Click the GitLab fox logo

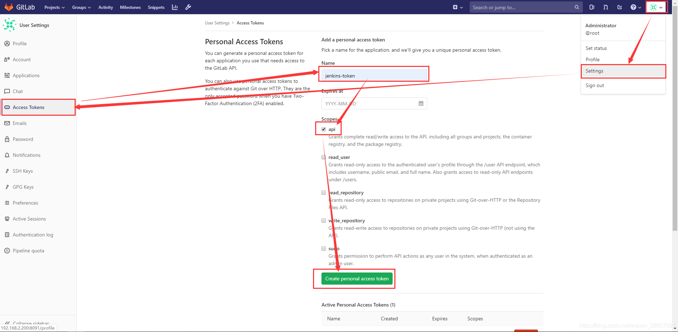click(8, 7)
